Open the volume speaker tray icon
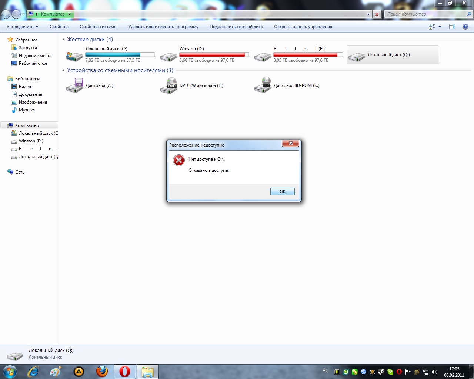The width and height of the screenshot is (474, 379). click(435, 372)
